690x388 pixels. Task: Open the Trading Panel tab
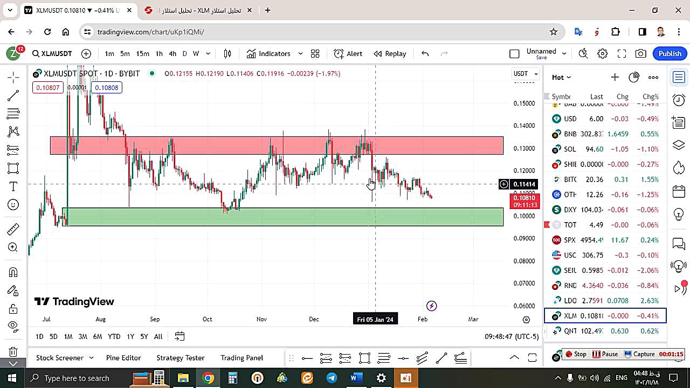click(242, 358)
